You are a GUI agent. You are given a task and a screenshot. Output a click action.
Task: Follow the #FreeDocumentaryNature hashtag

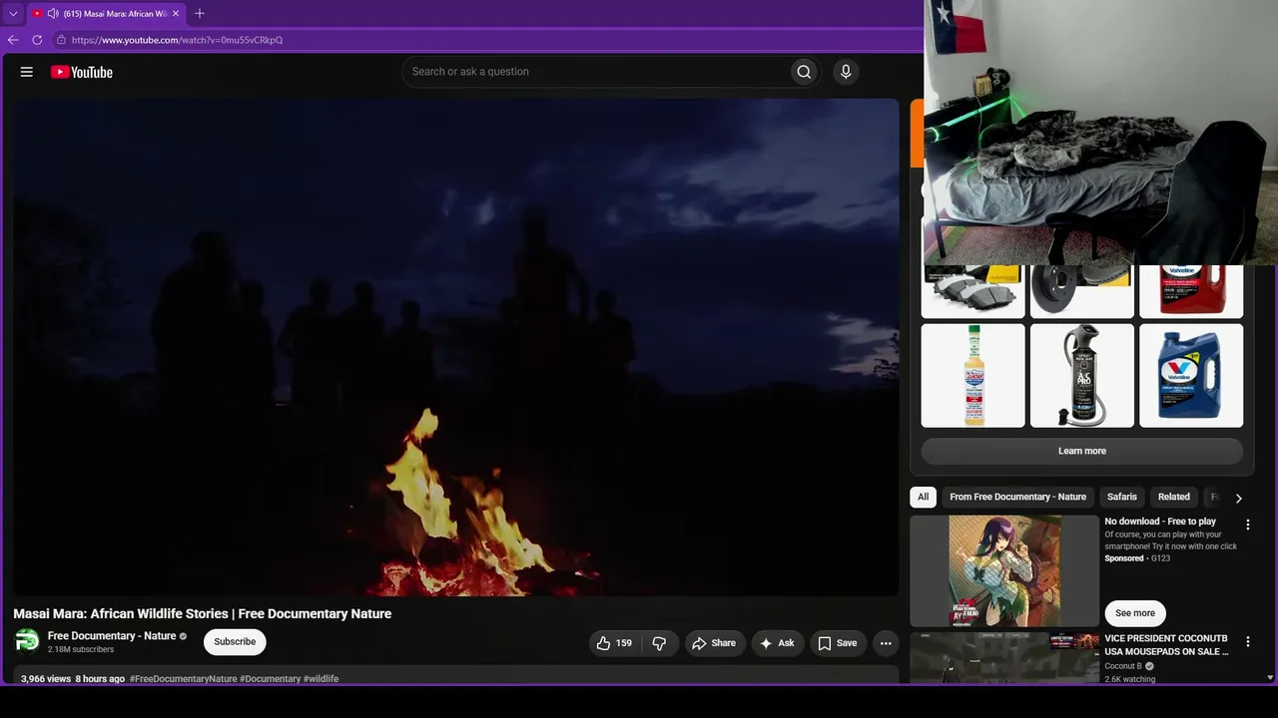point(184,679)
